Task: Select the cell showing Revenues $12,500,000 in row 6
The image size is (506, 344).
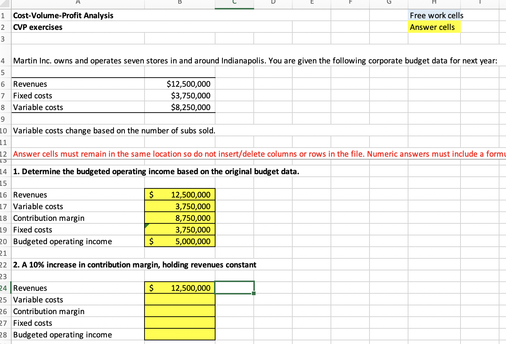Action: 179,84
